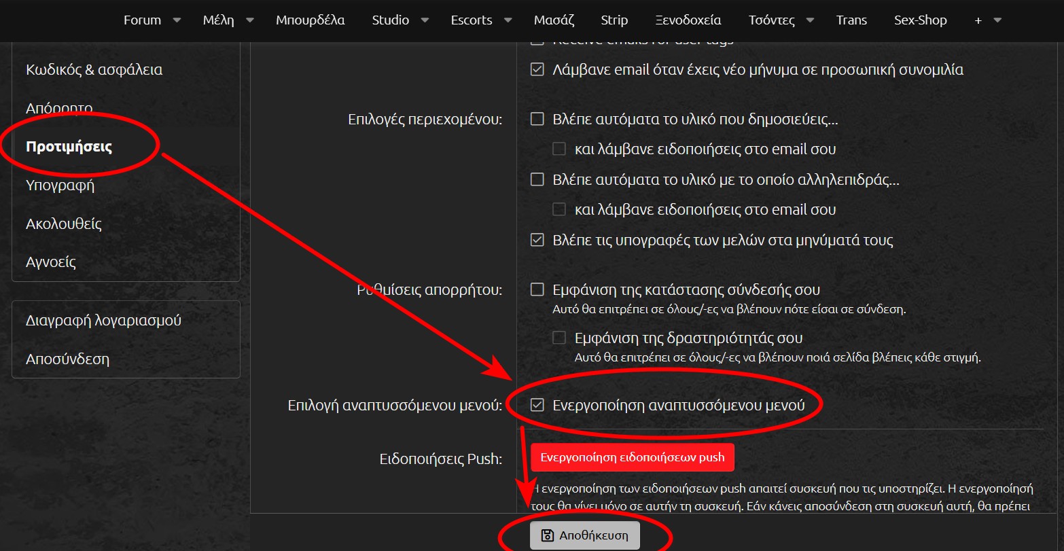Open the Μασάζ menu item
The image size is (1064, 551).
pos(554,20)
